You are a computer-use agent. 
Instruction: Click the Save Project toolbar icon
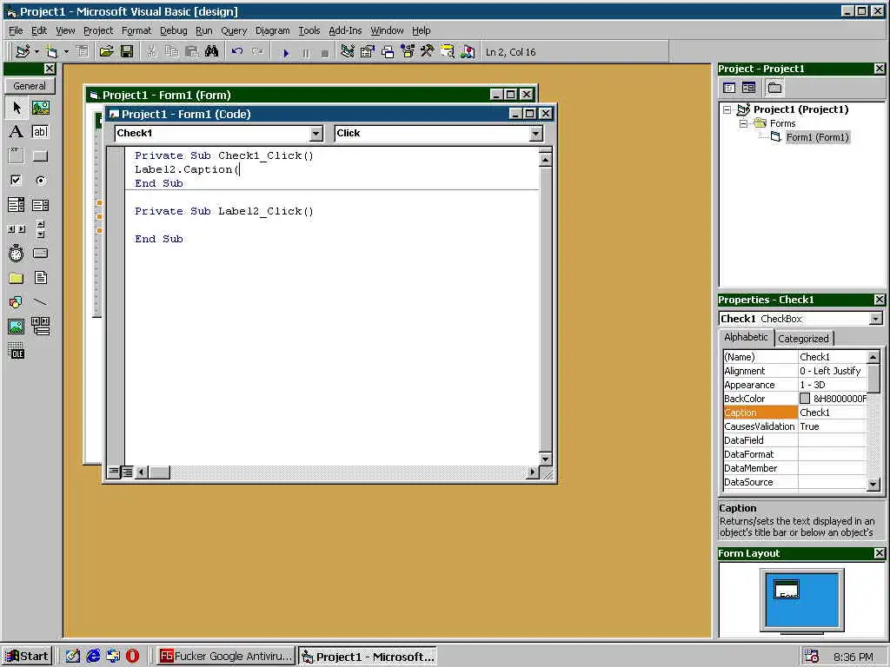click(127, 51)
